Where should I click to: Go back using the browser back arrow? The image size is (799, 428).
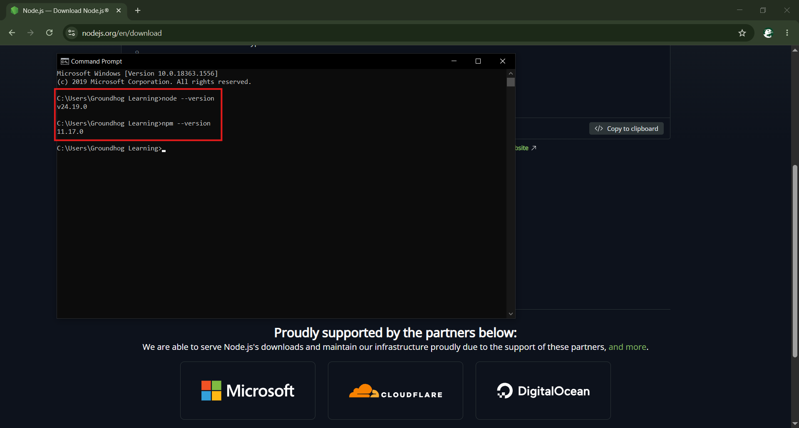pos(12,33)
